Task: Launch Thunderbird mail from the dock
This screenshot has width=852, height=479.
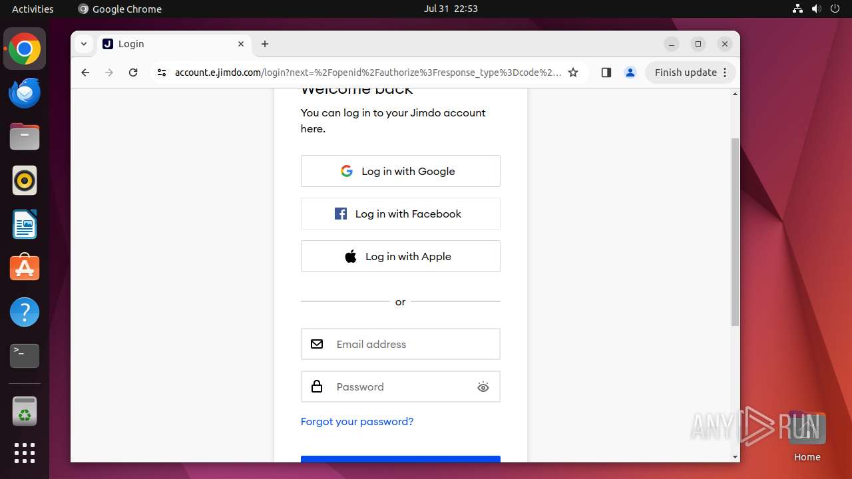Action: point(25,92)
